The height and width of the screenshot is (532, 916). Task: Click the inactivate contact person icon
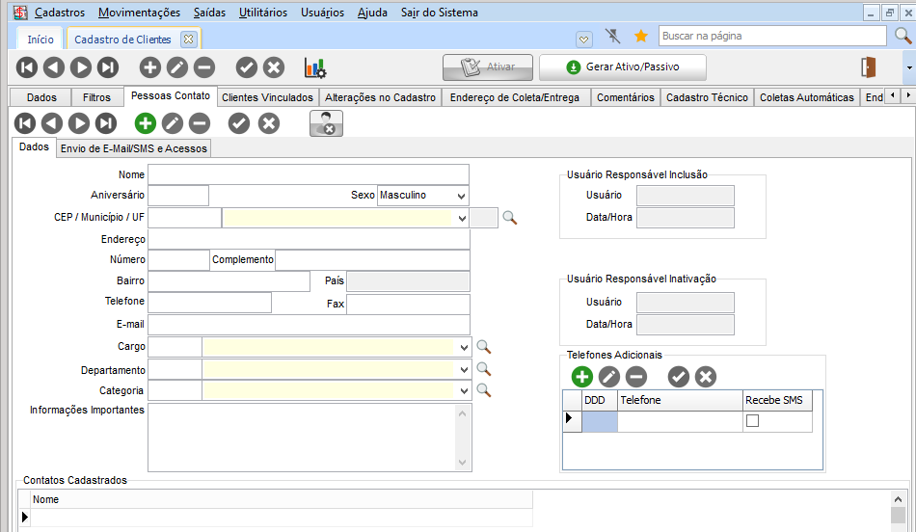coord(326,123)
